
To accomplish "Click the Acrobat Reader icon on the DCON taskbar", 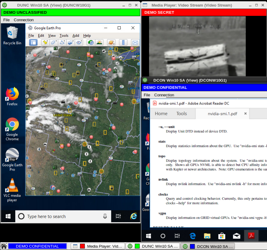I will [251, 236].
